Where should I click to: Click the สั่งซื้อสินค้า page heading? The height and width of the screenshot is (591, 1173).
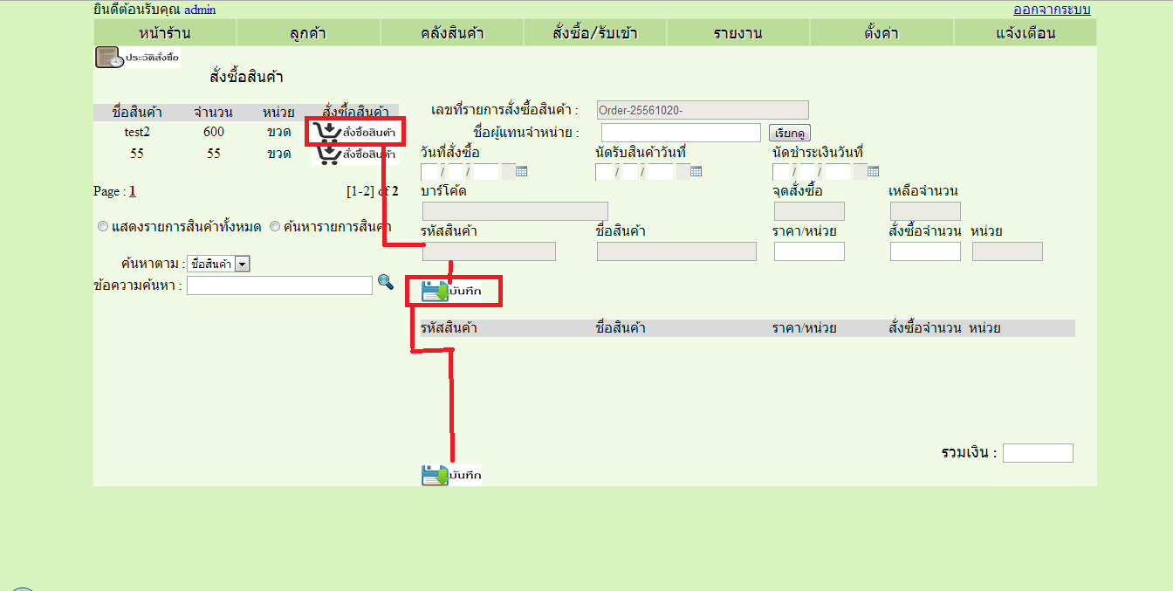[x=247, y=78]
